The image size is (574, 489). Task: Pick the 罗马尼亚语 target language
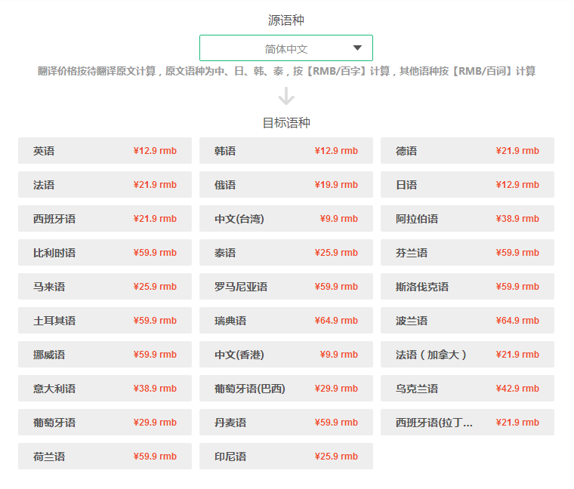[285, 287]
